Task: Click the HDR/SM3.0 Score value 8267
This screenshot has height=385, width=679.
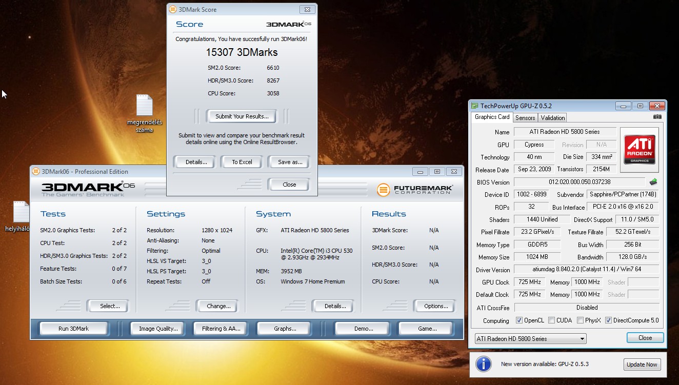Action: (273, 80)
